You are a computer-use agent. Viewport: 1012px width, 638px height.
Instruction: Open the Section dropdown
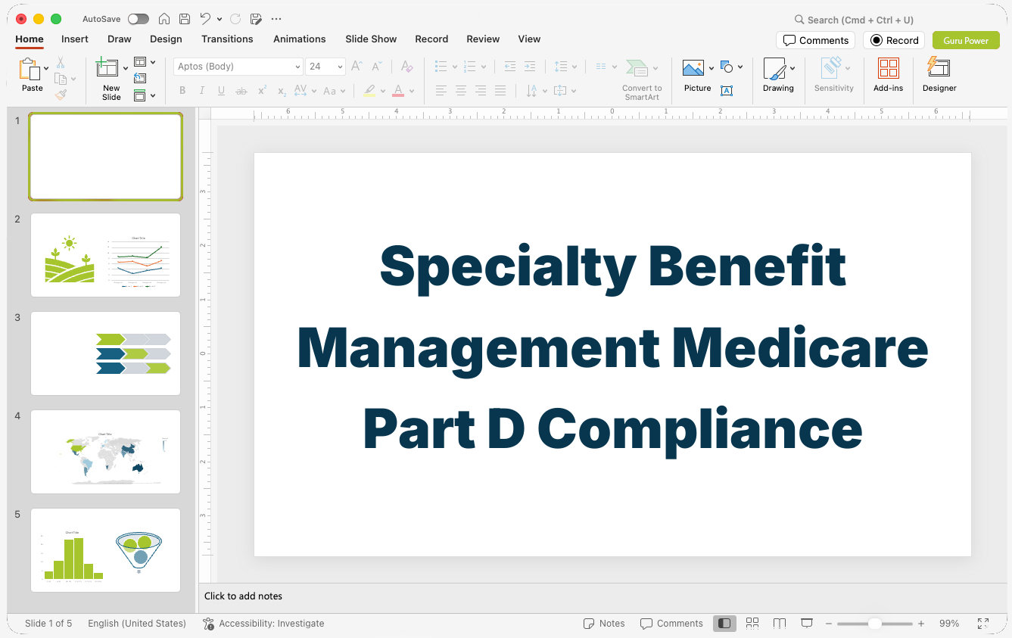click(x=145, y=95)
